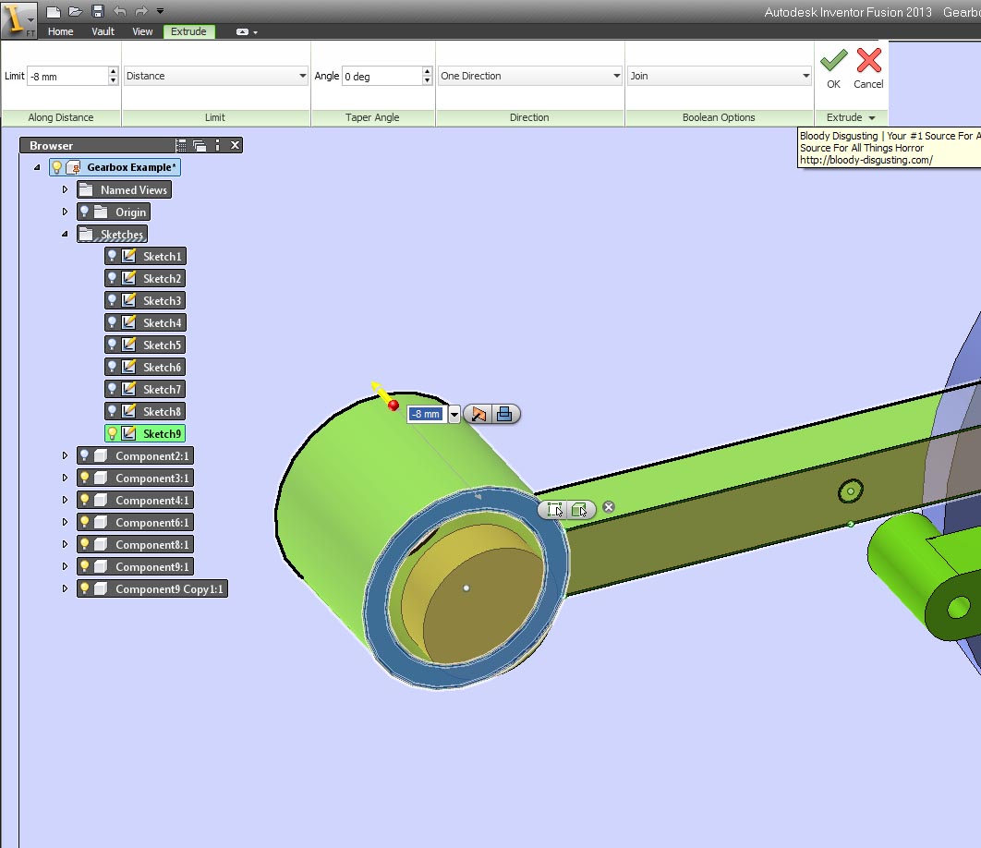Toggle visibility bulb of Sketch2

click(112, 278)
